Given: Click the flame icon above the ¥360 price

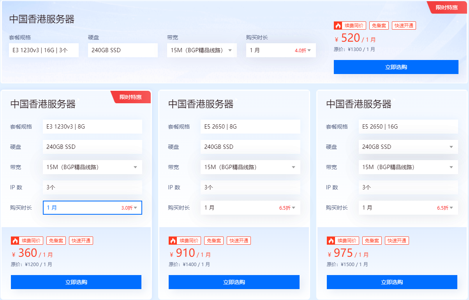Looking at the screenshot, I should (15, 241).
